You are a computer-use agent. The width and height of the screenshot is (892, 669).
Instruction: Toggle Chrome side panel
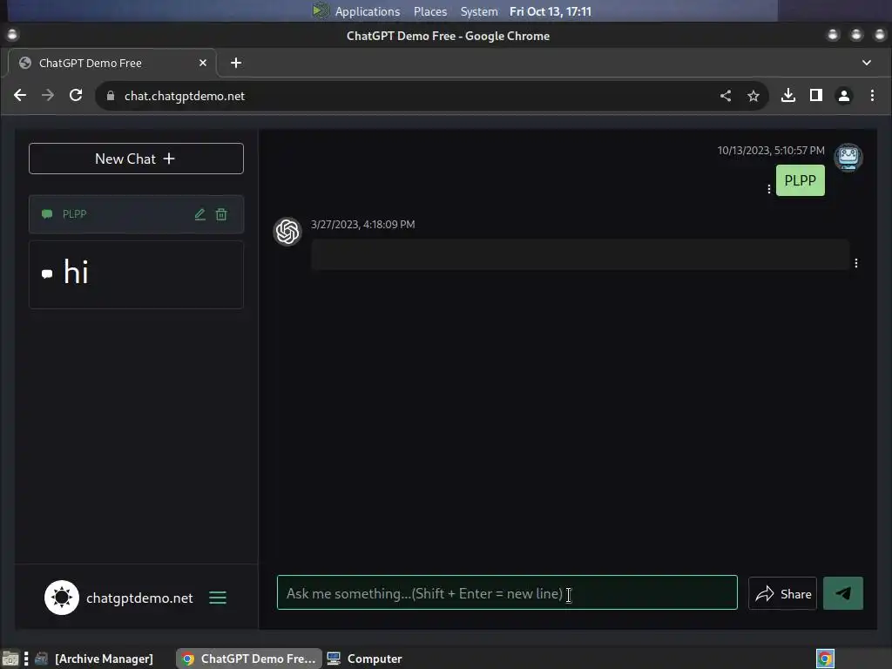(x=815, y=96)
